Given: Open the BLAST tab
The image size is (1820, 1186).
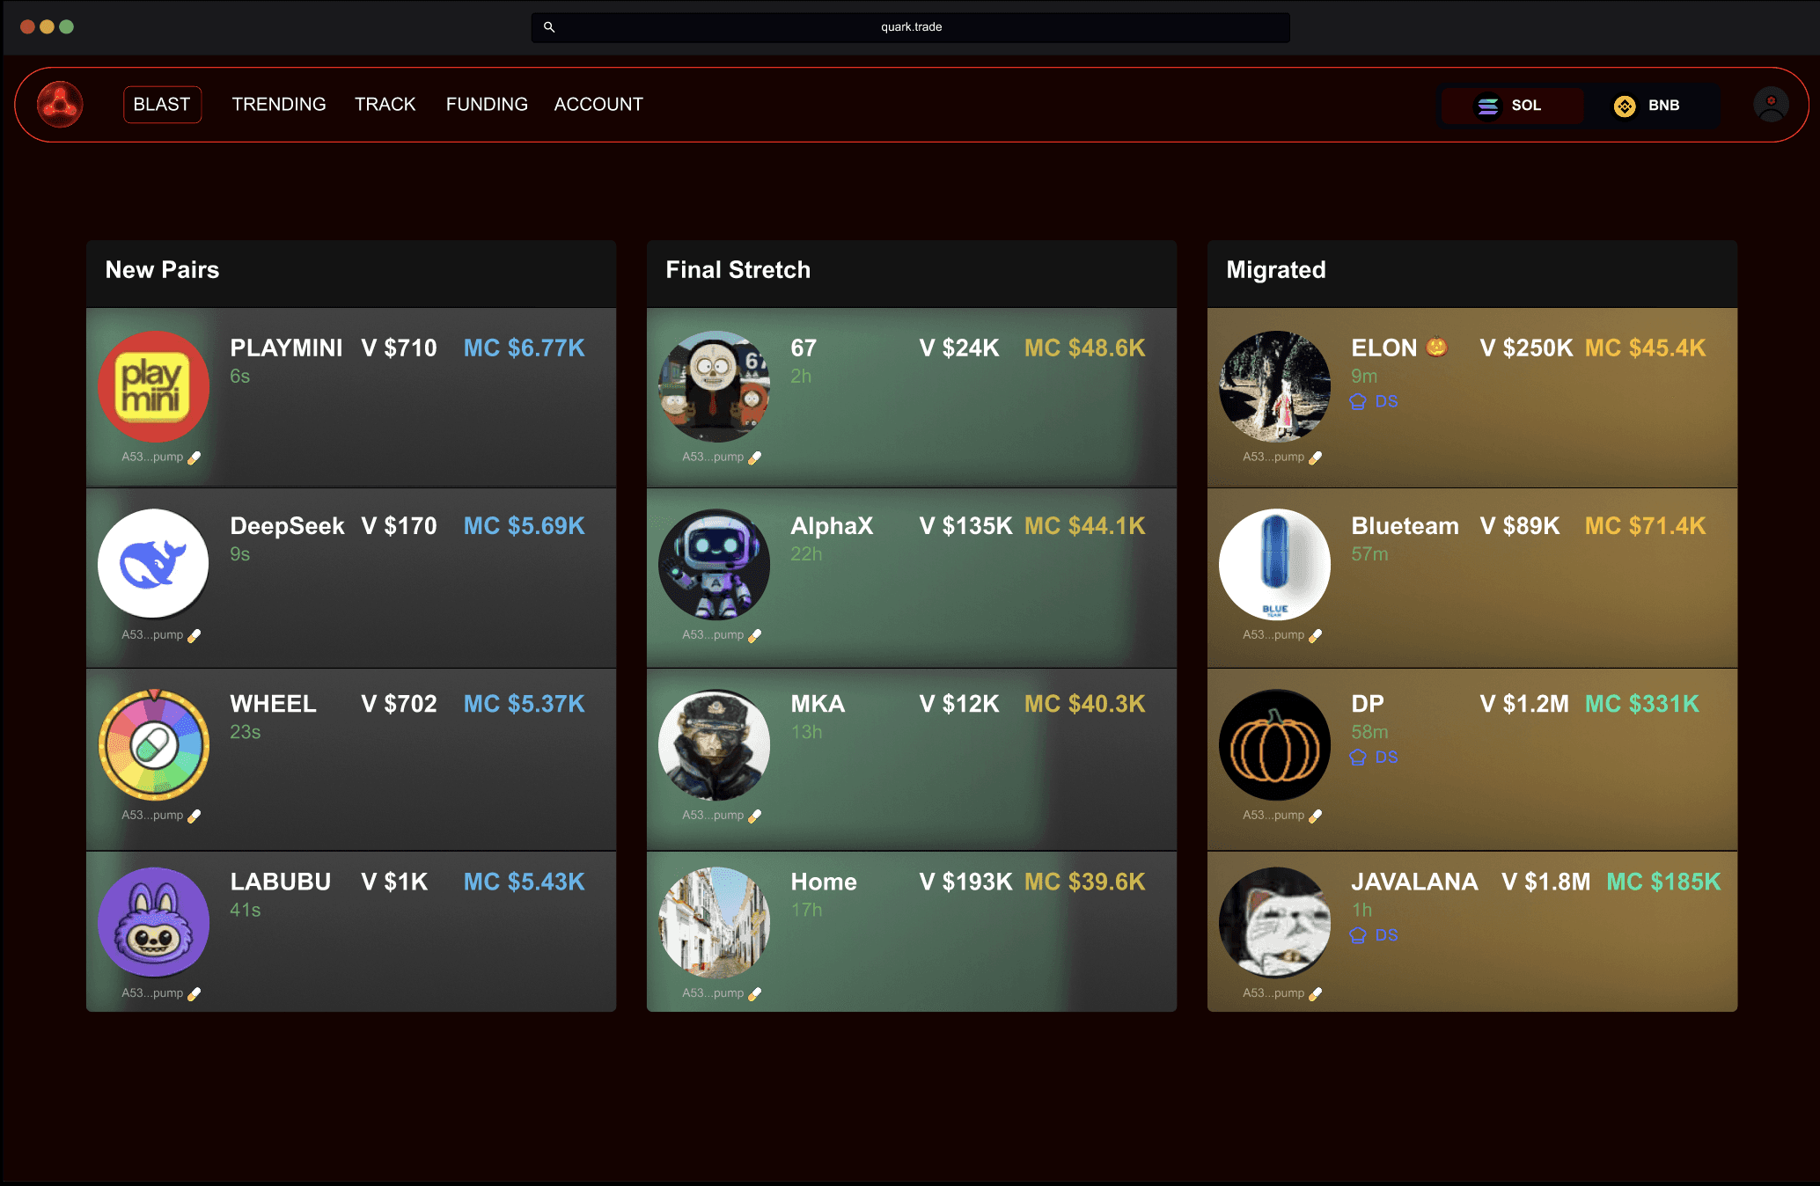Looking at the screenshot, I should 162,105.
